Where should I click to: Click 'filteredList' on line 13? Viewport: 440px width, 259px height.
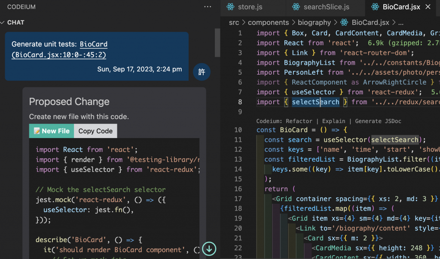312,160
